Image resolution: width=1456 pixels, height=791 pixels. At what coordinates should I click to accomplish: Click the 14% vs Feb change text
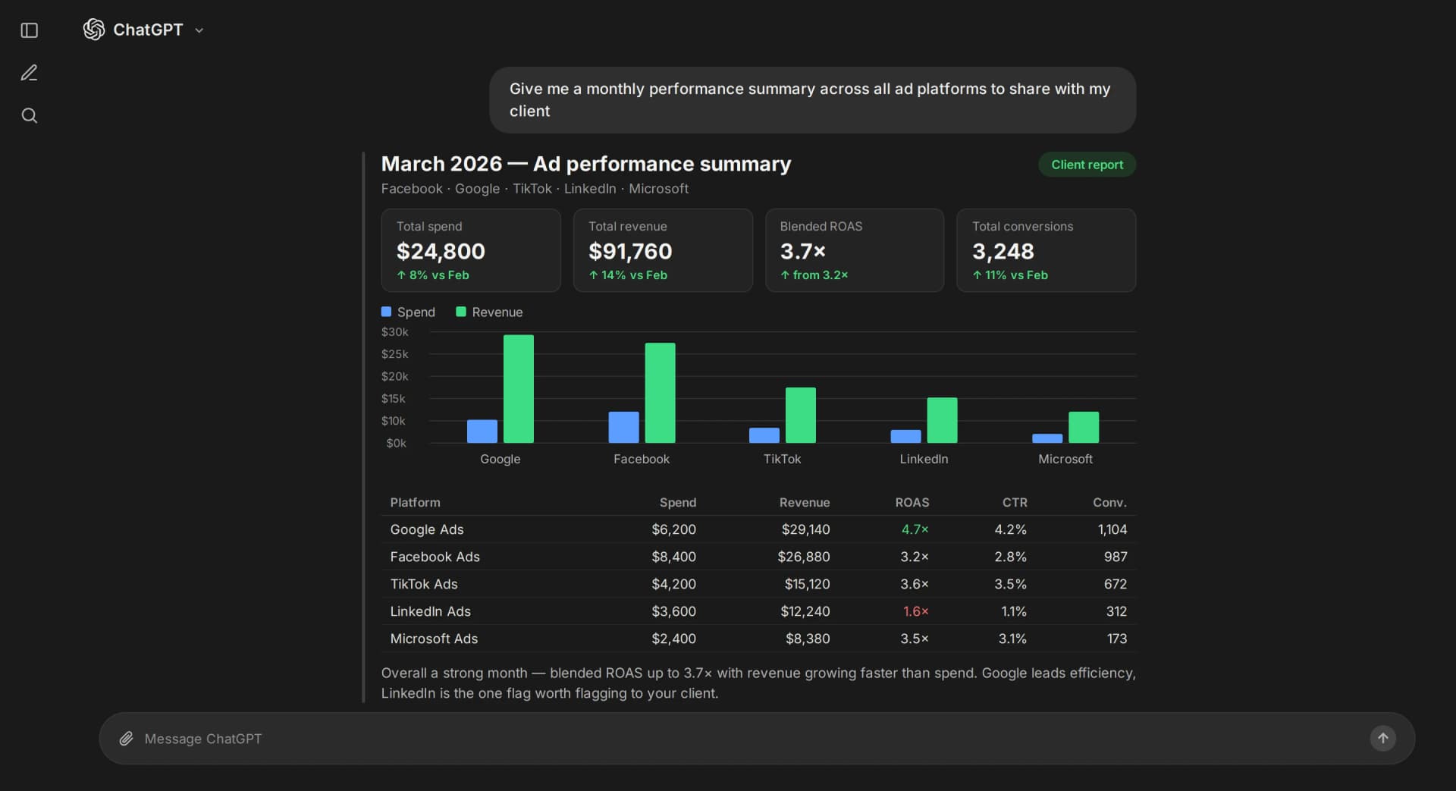coord(628,275)
